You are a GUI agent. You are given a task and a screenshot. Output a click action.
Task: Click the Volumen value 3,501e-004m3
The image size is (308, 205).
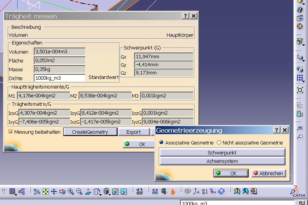pos(60,51)
